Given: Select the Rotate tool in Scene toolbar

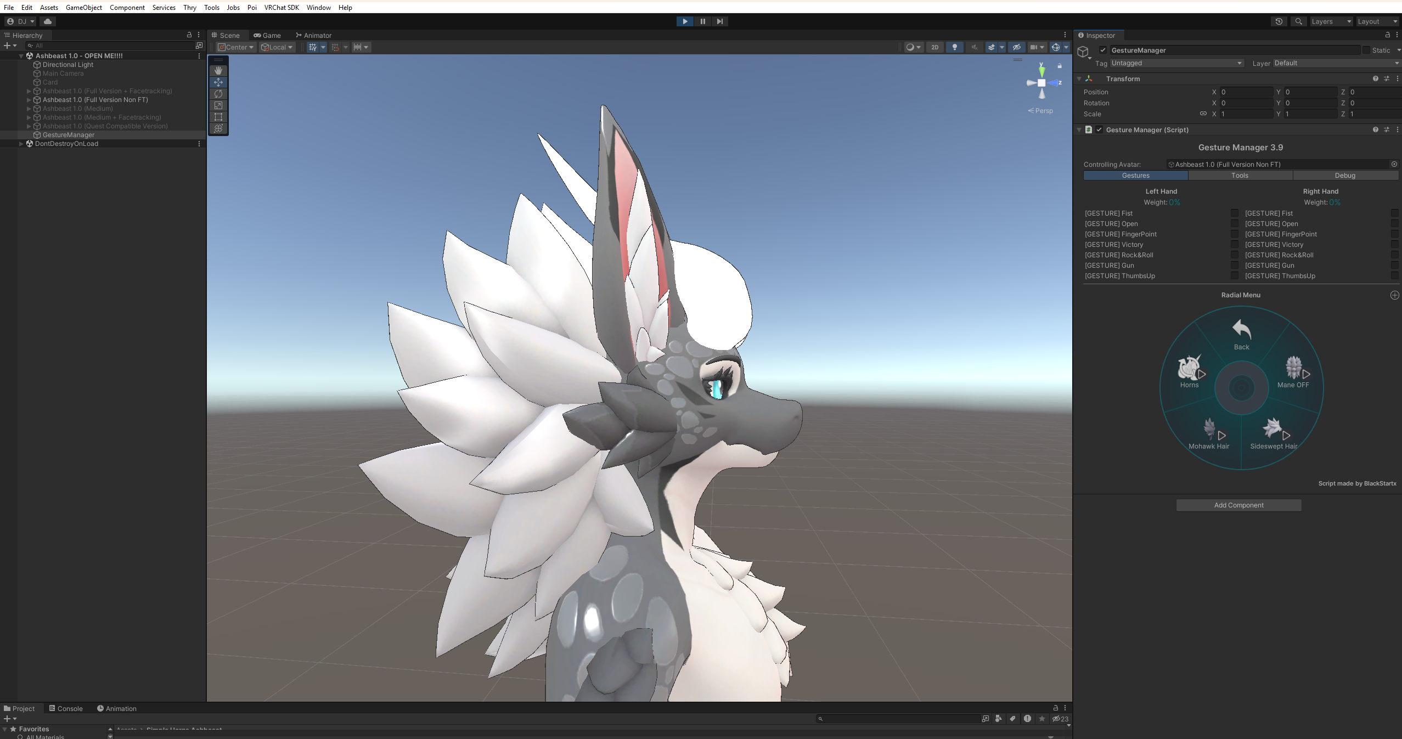Looking at the screenshot, I should (x=218, y=94).
